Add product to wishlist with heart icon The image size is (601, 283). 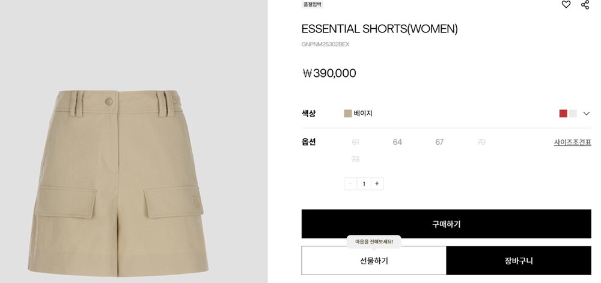566,4
